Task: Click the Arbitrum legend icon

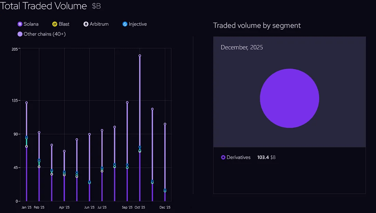Action: [x=86, y=24]
